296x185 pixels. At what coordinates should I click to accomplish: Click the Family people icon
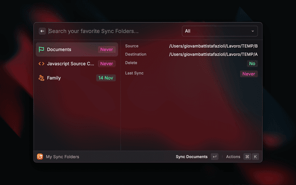[x=41, y=78]
